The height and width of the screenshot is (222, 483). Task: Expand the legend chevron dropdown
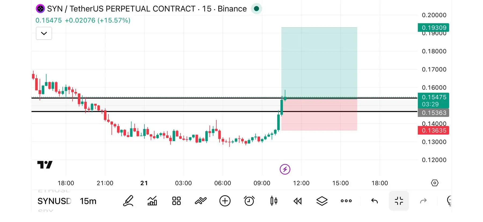tap(44, 34)
